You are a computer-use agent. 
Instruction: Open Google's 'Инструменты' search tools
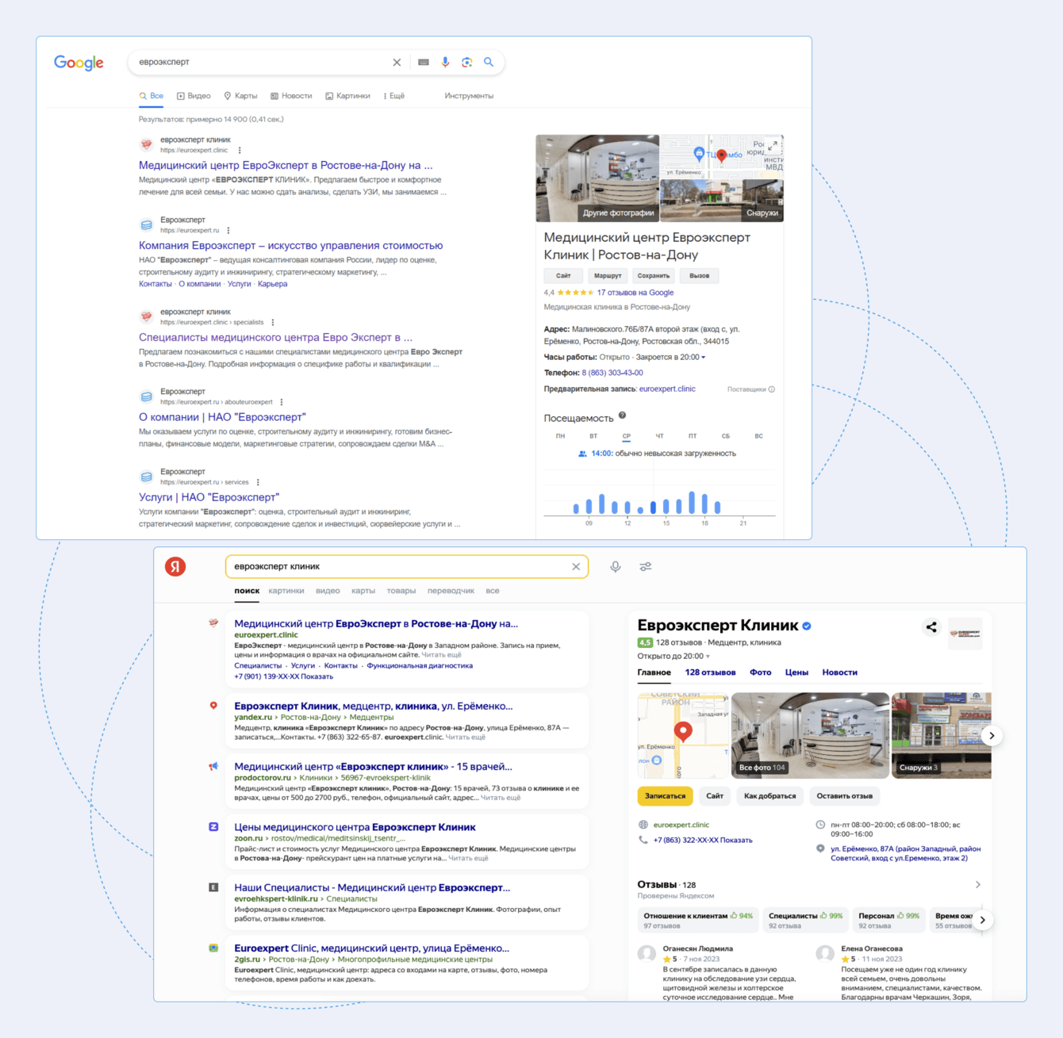[469, 96]
